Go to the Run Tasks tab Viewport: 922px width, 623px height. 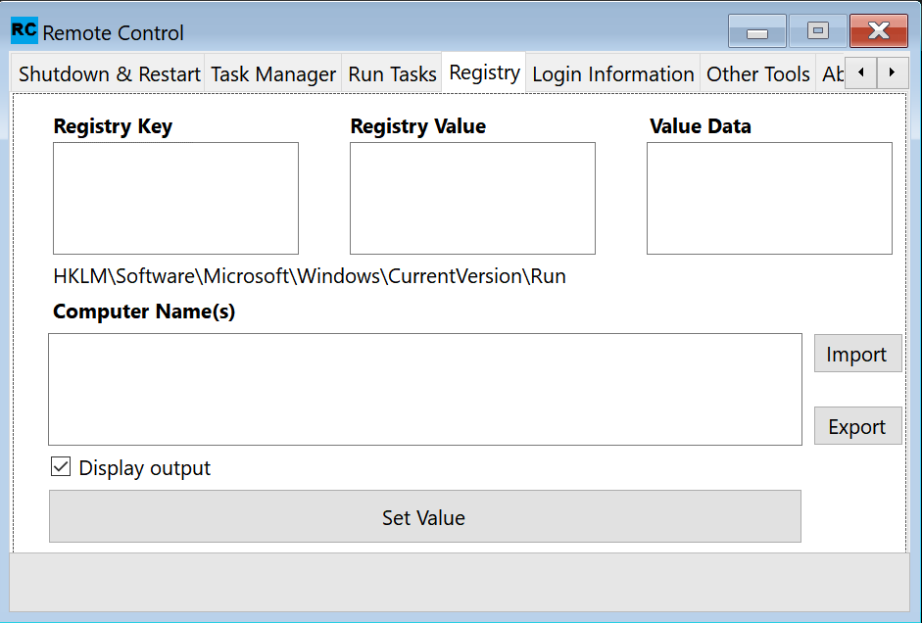[x=392, y=74]
